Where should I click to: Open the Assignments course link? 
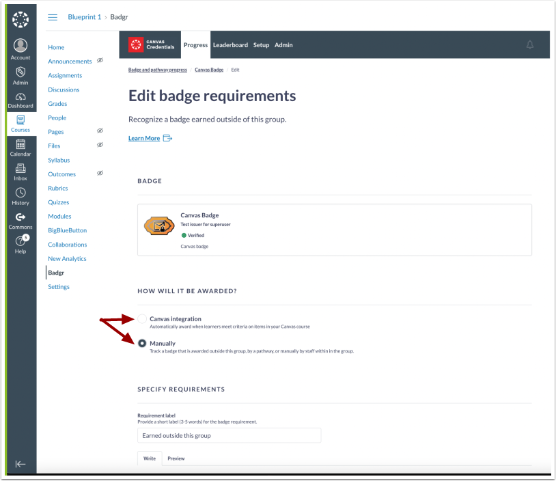coord(65,76)
